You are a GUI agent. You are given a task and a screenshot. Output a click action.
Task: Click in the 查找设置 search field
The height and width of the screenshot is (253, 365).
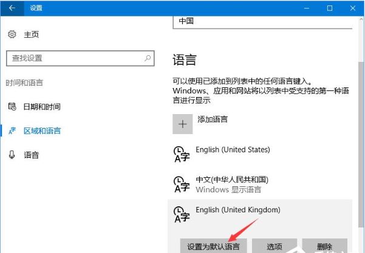pyautogui.click(x=80, y=58)
